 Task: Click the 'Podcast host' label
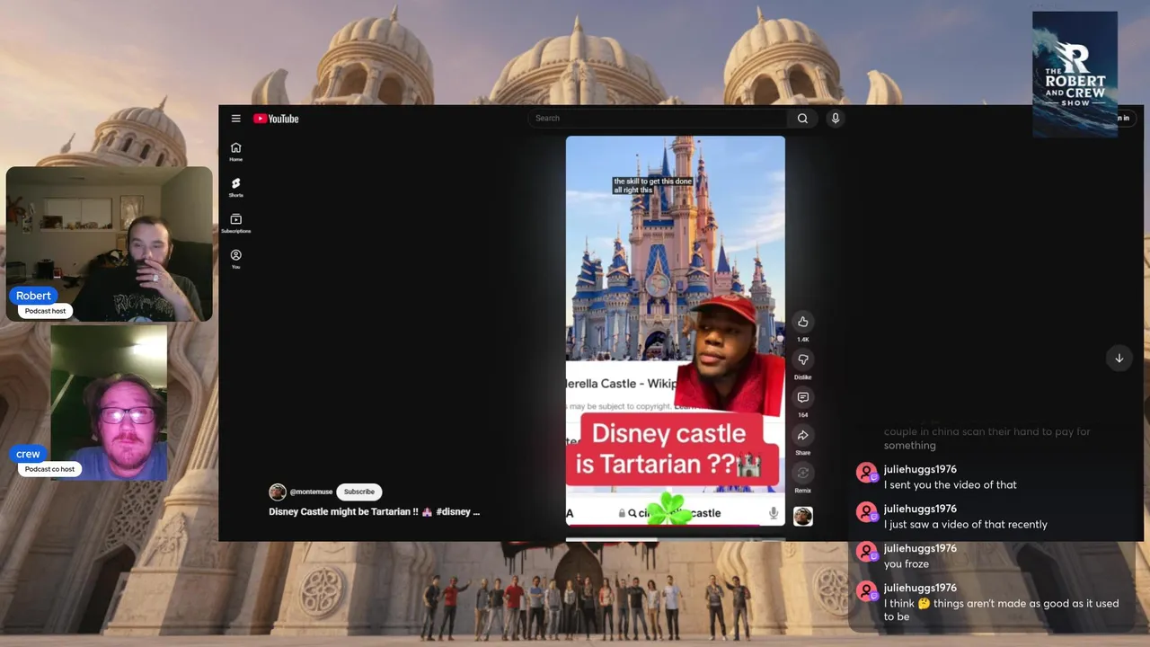(x=46, y=311)
